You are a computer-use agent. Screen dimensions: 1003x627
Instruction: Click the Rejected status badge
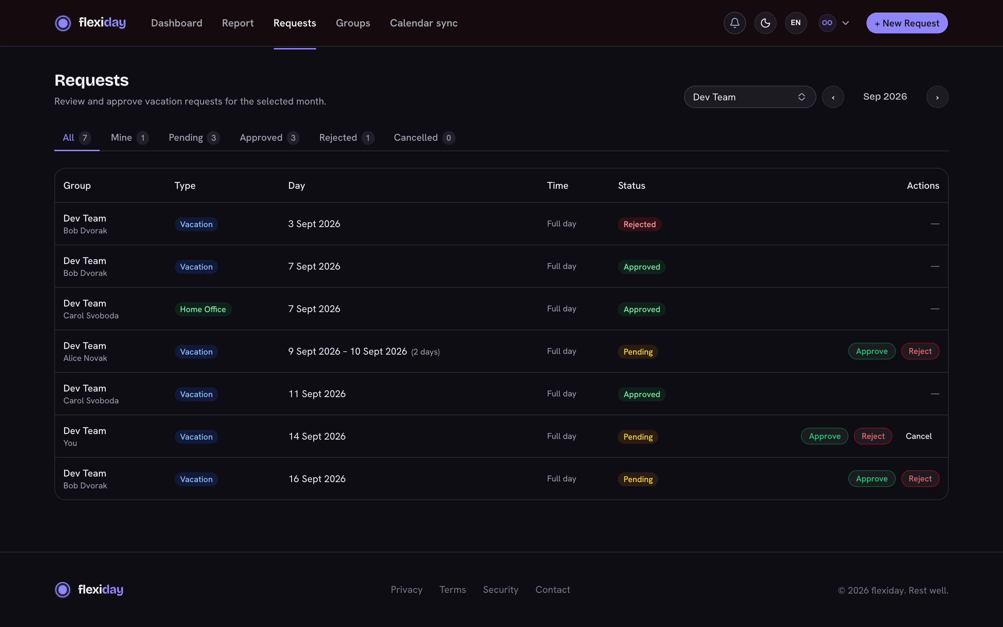click(639, 224)
